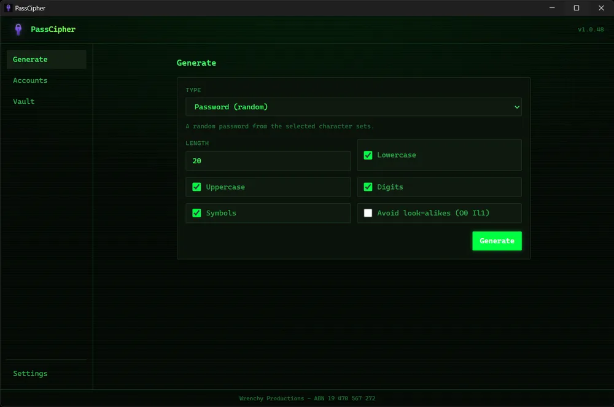Click the Generate page heading

pos(196,63)
